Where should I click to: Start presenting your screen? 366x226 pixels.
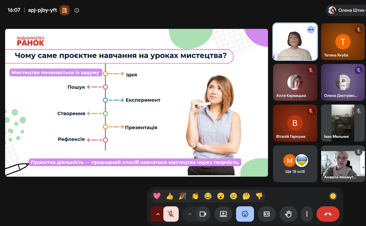[x=223, y=214]
